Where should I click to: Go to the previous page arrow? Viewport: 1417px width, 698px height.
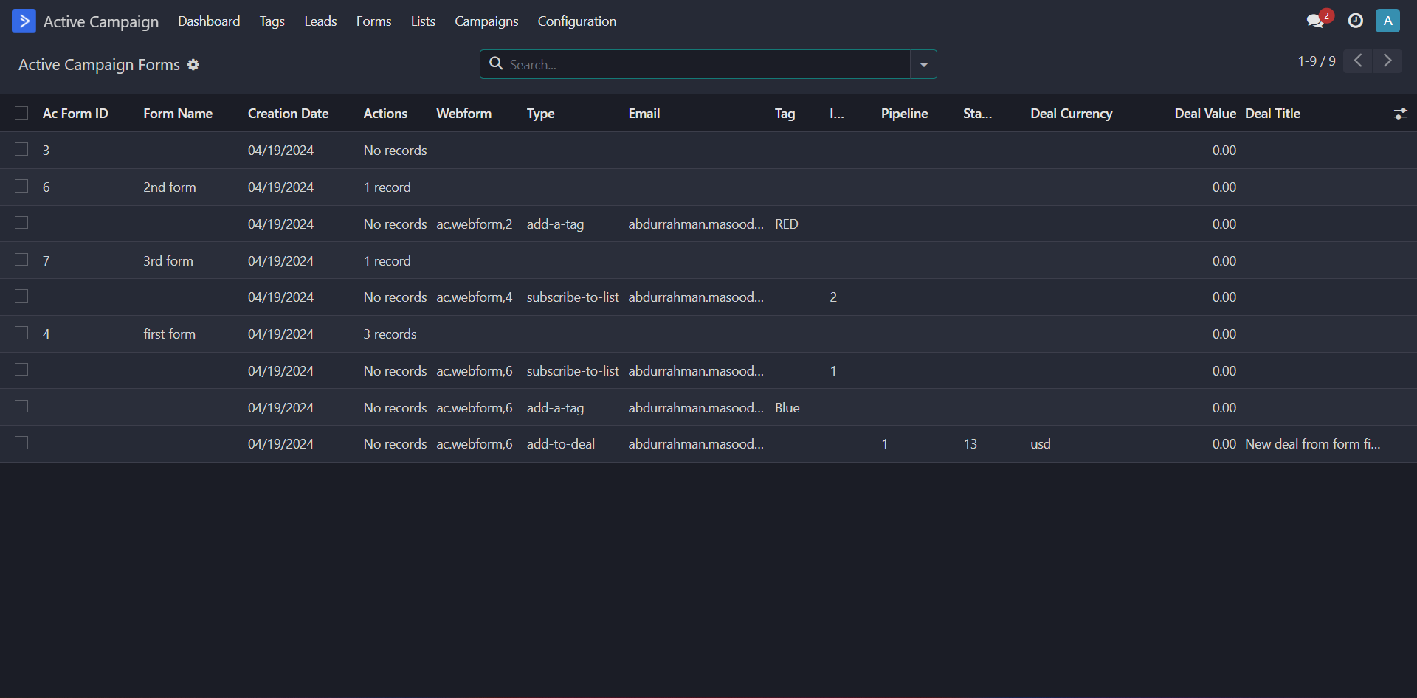point(1357,61)
